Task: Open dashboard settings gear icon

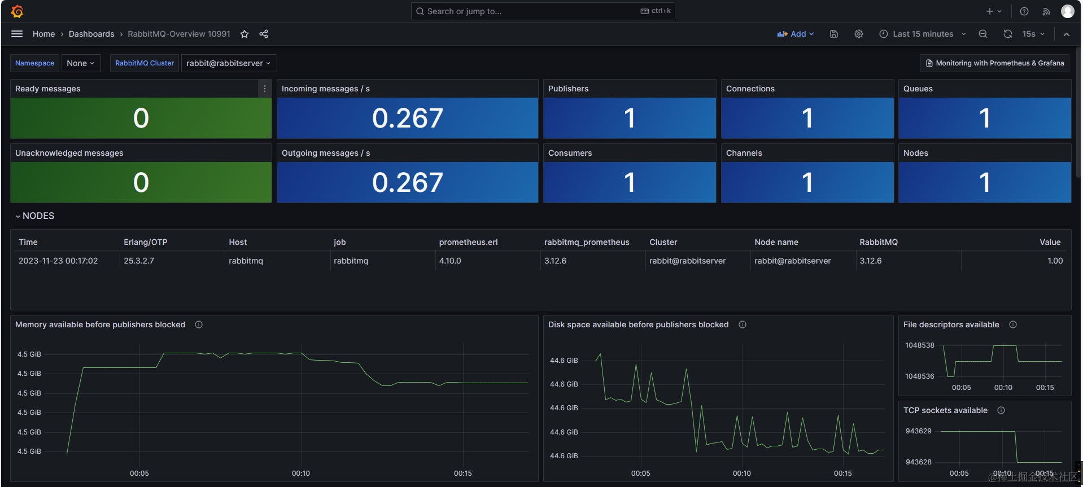Action: pyautogui.click(x=859, y=34)
